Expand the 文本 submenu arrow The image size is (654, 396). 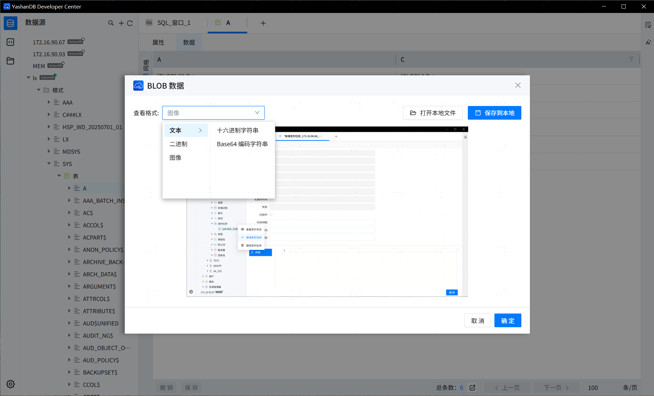pyautogui.click(x=200, y=130)
